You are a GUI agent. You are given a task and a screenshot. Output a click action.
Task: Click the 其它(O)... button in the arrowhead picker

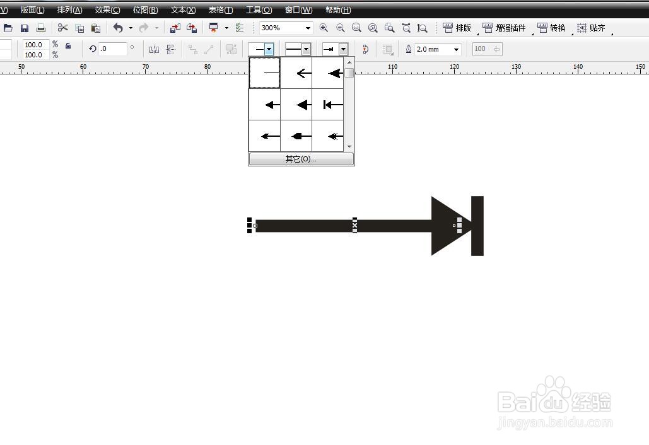click(x=301, y=159)
